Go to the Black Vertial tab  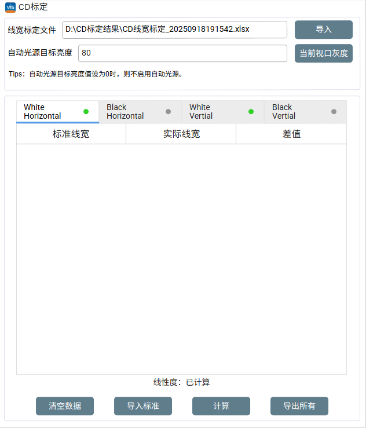pos(292,111)
